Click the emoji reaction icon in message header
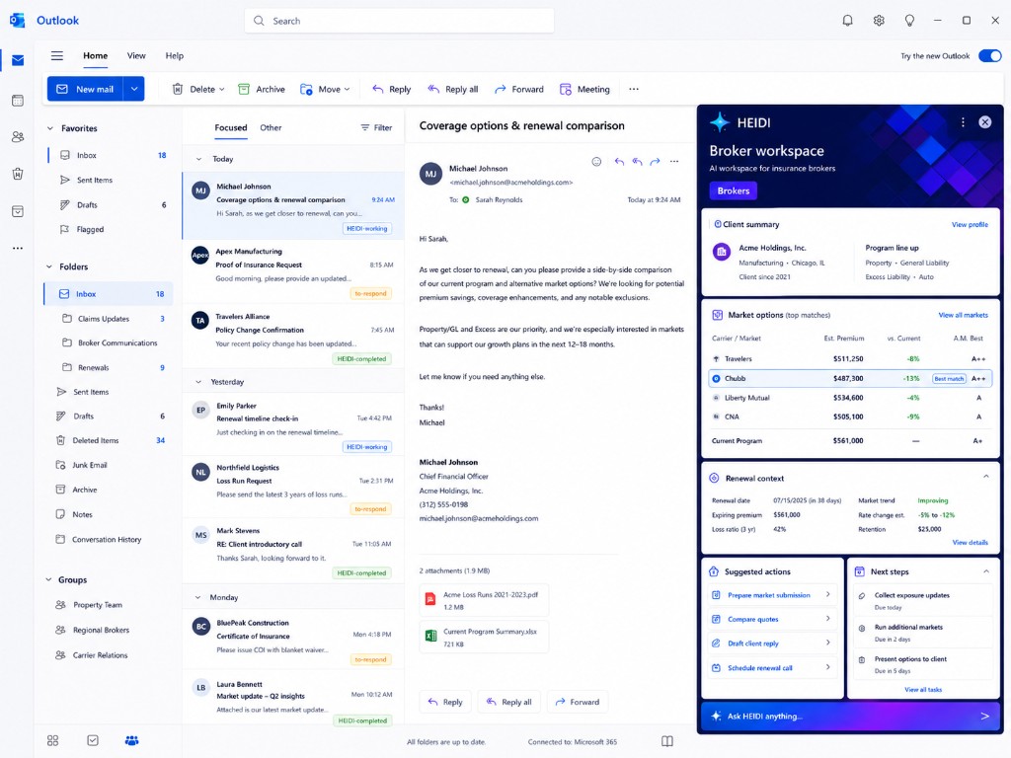Image resolution: width=1011 pixels, height=758 pixels. click(x=596, y=162)
